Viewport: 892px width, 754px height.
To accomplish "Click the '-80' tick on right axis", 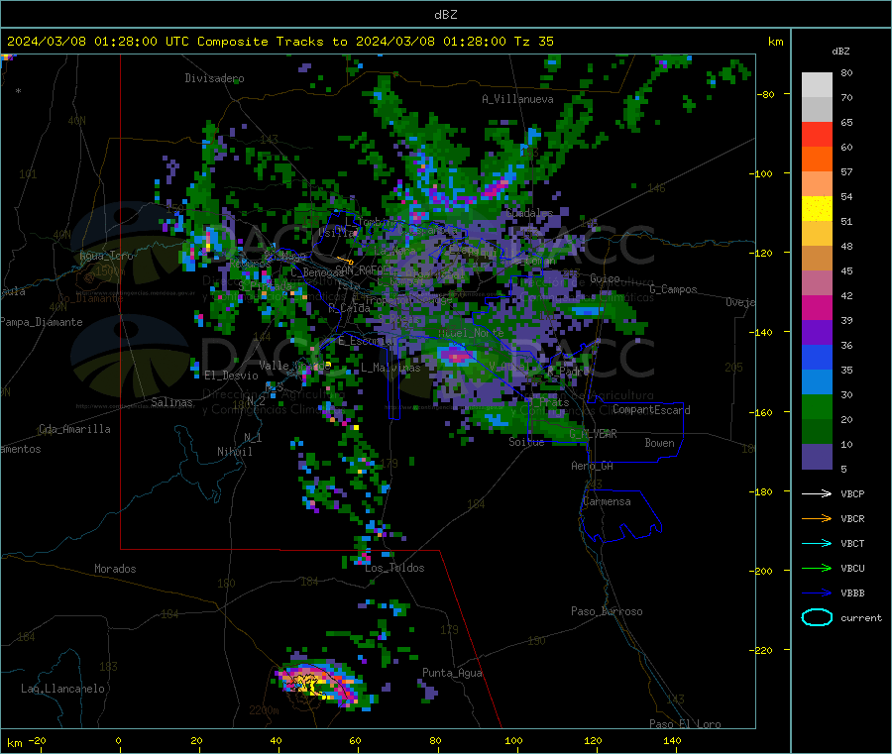I will [765, 94].
